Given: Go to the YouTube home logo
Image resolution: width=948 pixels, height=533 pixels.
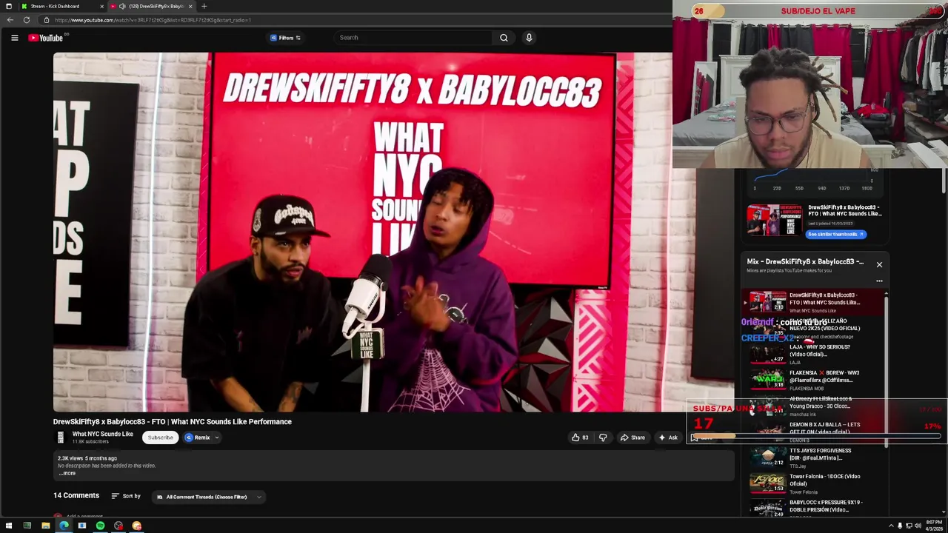Looking at the screenshot, I should pyautogui.click(x=46, y=38).
